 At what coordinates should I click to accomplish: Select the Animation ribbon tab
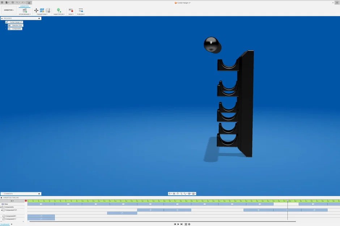click(25, 6)
